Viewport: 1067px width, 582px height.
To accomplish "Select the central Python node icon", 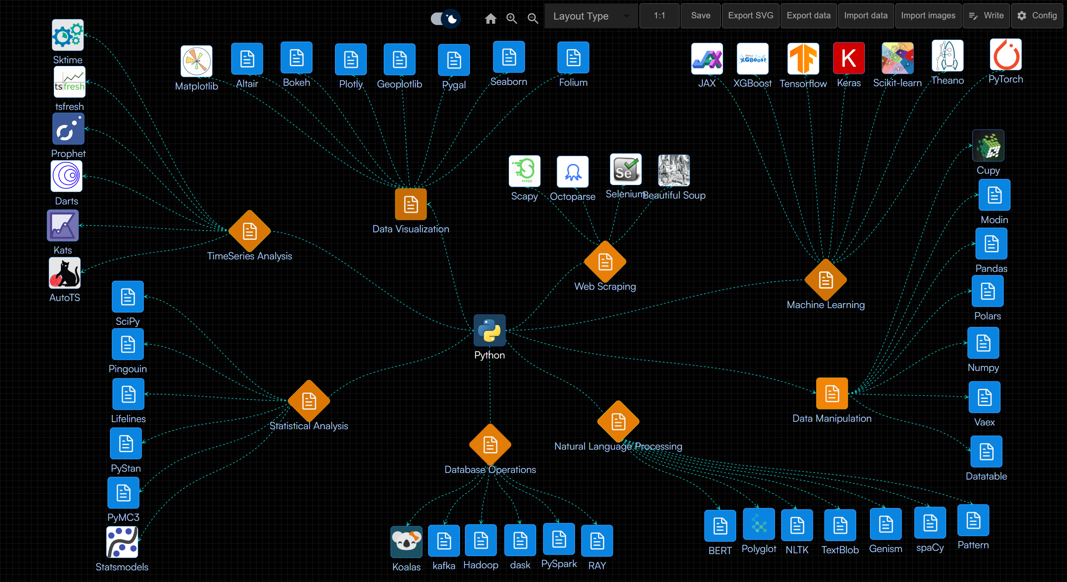I will (490, 331).
